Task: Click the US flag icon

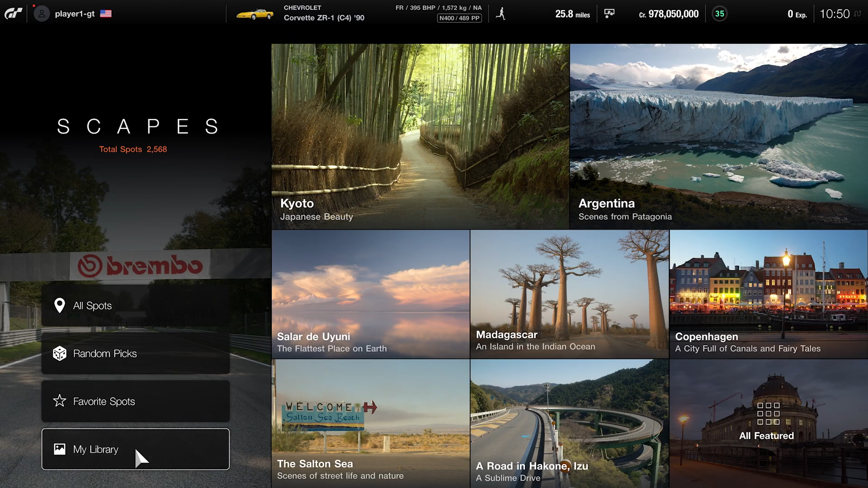Action: 106,14
